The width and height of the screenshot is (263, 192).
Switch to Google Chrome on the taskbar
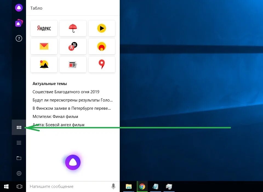(142, 187)
